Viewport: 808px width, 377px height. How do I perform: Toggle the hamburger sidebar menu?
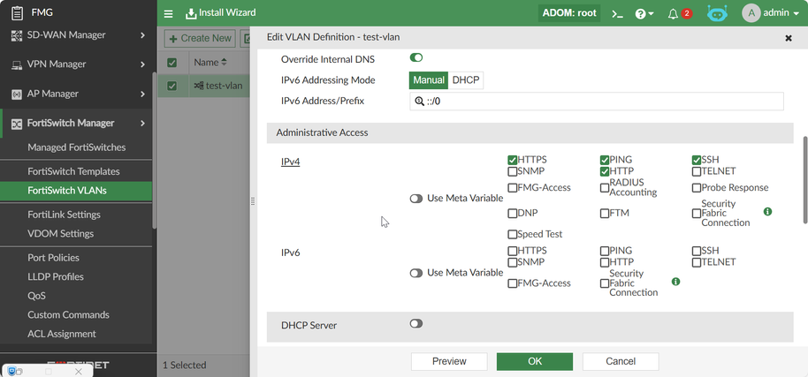[168, 13]
